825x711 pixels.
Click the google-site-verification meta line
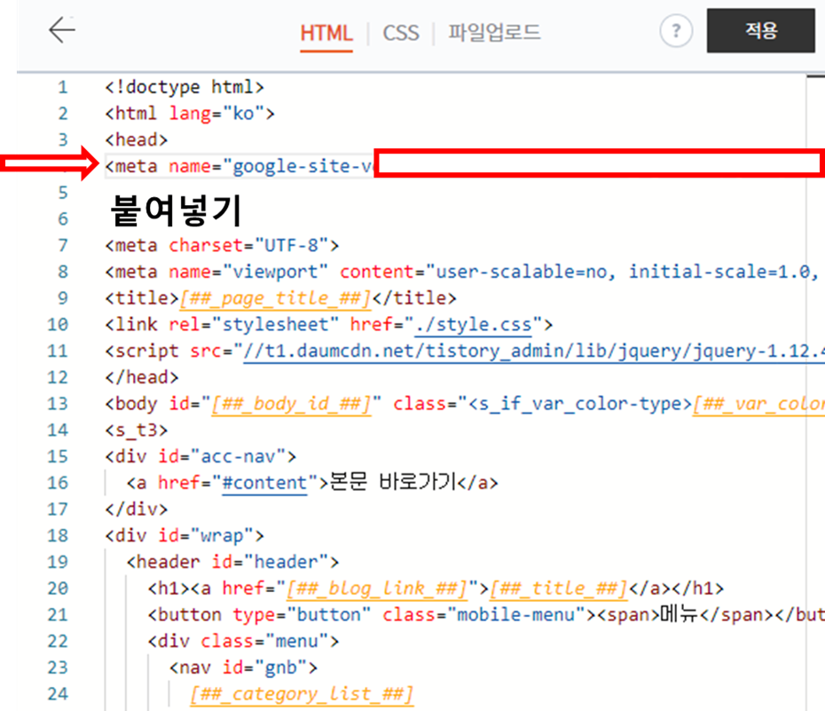(x=240, y=166)
